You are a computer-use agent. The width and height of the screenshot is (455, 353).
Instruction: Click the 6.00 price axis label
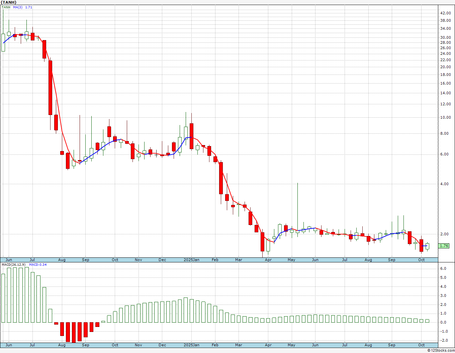(x=444, y=154)
